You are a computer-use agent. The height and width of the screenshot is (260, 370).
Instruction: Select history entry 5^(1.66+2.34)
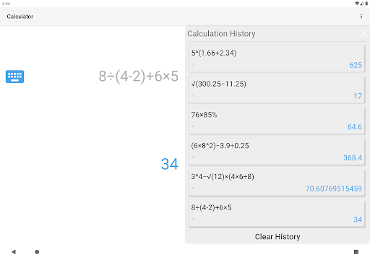(x=277, y=58)
